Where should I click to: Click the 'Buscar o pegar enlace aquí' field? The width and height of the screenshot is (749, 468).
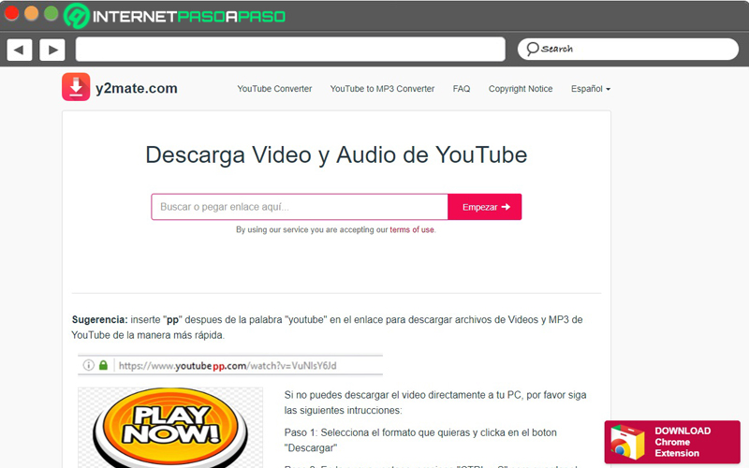coord(300,207)
